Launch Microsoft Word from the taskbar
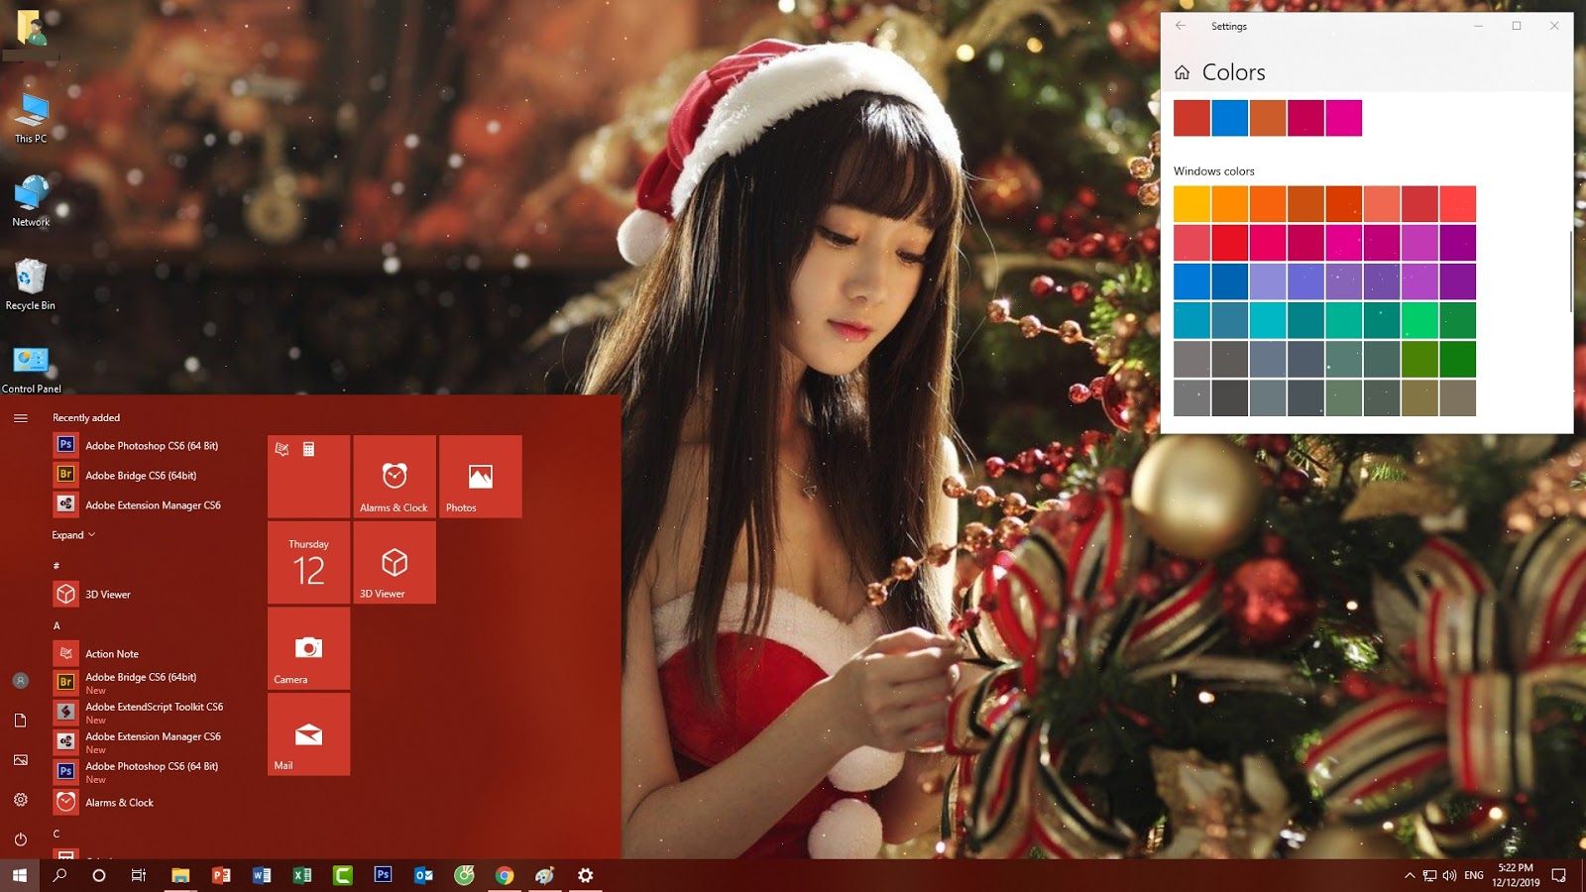This screenshot has width=1586, height=892. click(262, 875)
